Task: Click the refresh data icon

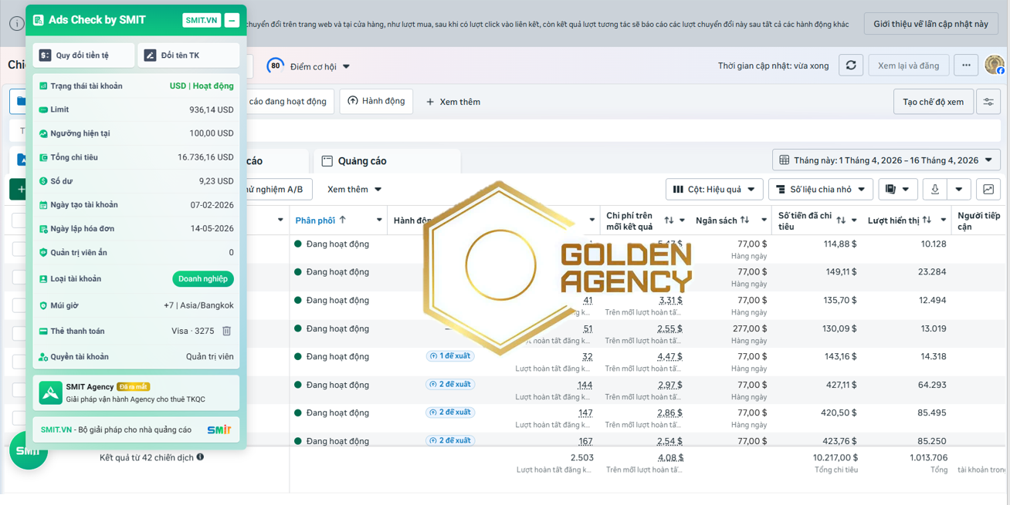Action: (851, 66)
